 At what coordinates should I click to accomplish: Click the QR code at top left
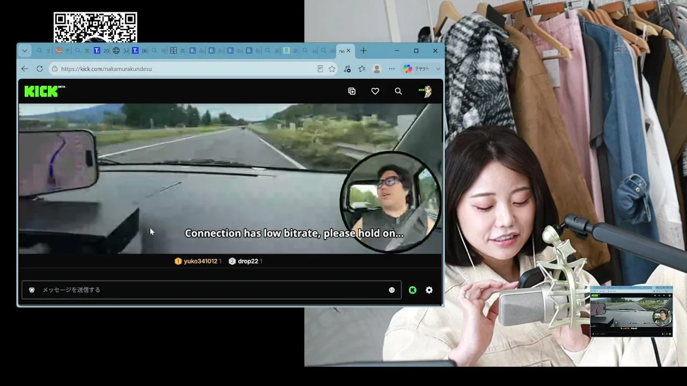95,27
